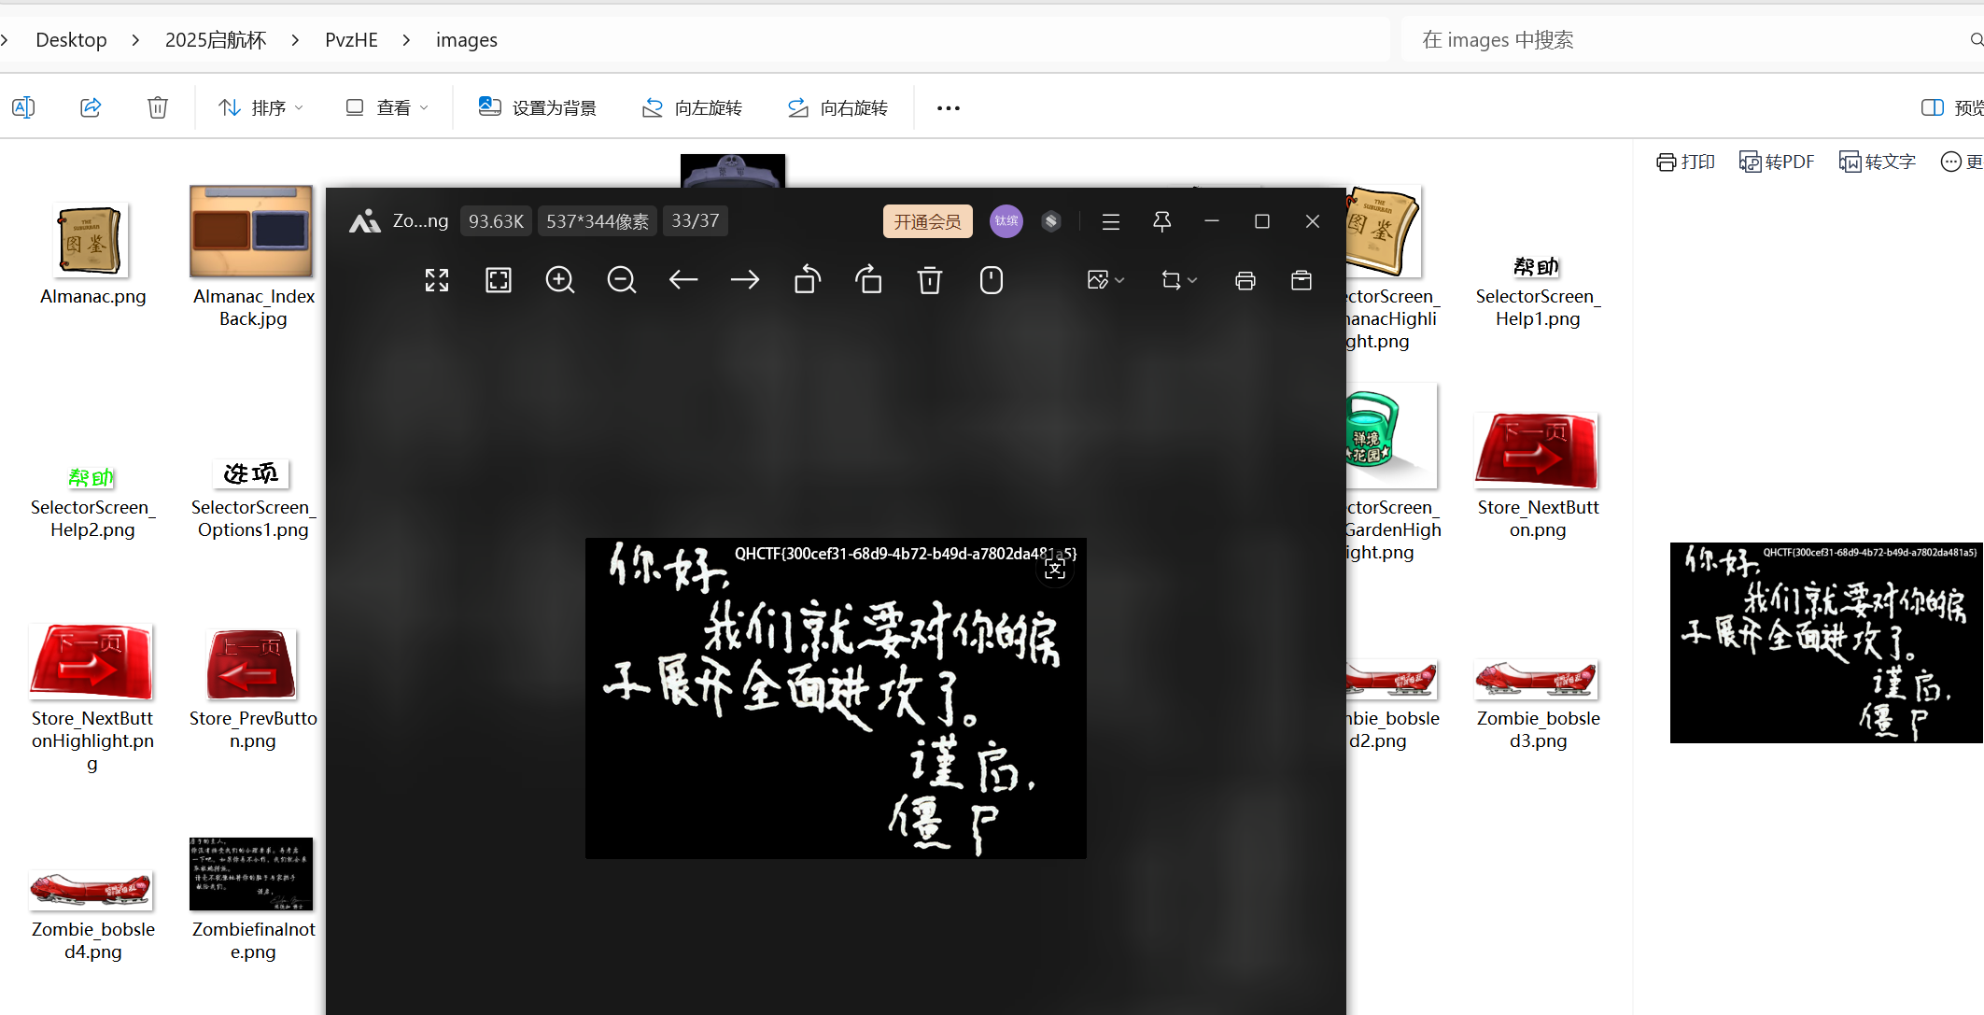
Task: Click 转PDF in preview pane
Action: pos(1777,162)
